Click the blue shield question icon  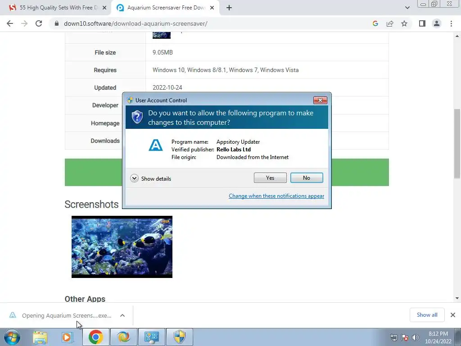[137, 117]
